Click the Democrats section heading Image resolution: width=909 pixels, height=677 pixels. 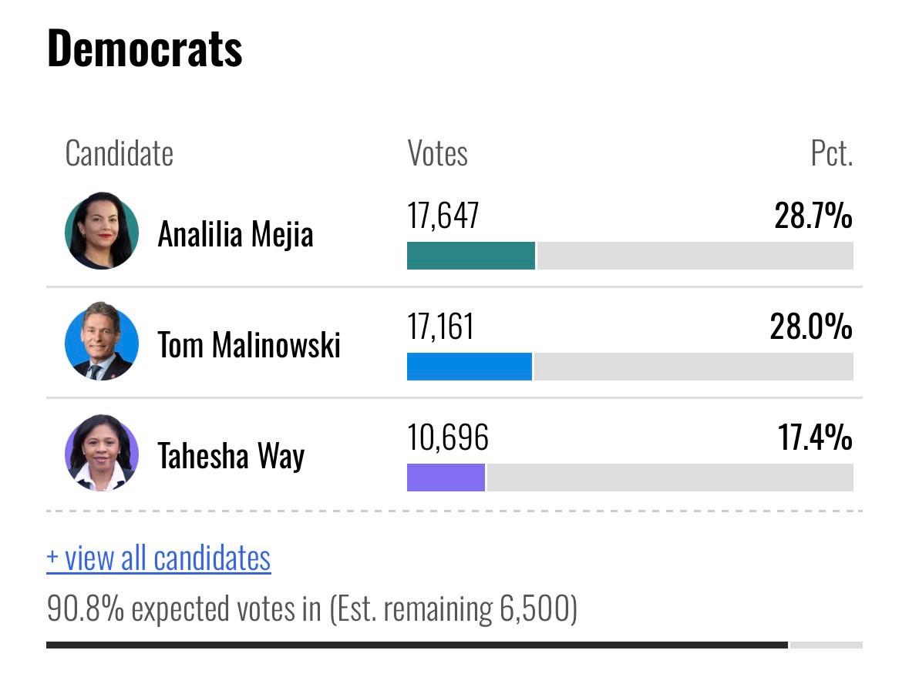145,48
